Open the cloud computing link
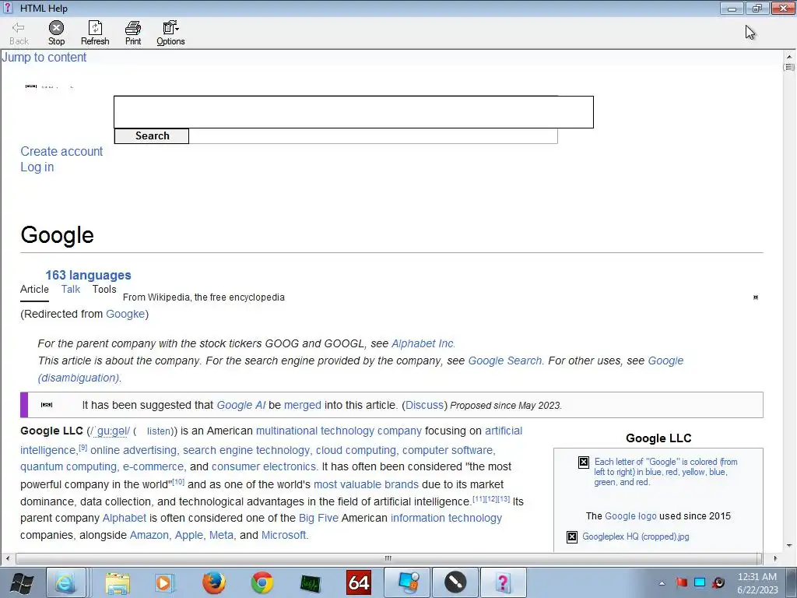 tap(356, 451)
